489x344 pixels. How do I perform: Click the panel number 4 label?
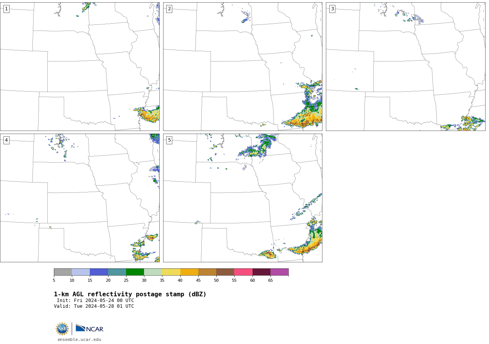click(x=6, y=140)
